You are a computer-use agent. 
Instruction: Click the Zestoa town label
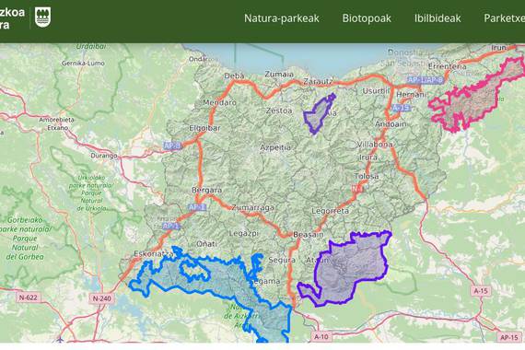tap(279, 111)
